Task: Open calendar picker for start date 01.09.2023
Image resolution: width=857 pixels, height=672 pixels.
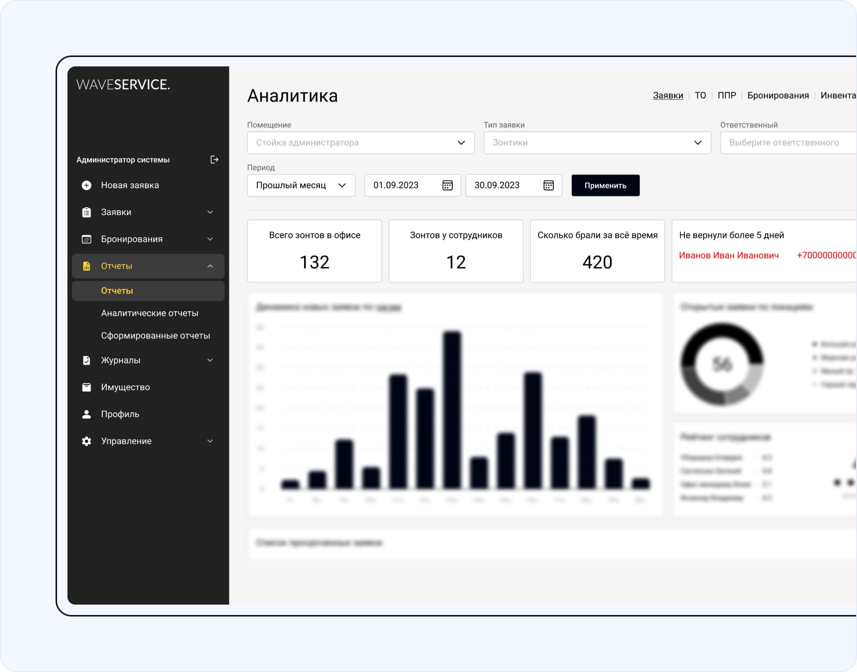Action: 447,185
